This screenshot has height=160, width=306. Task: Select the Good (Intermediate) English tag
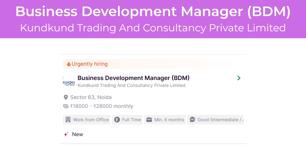[215, 120]
